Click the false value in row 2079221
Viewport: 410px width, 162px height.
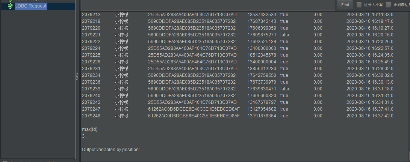[285, 35]
